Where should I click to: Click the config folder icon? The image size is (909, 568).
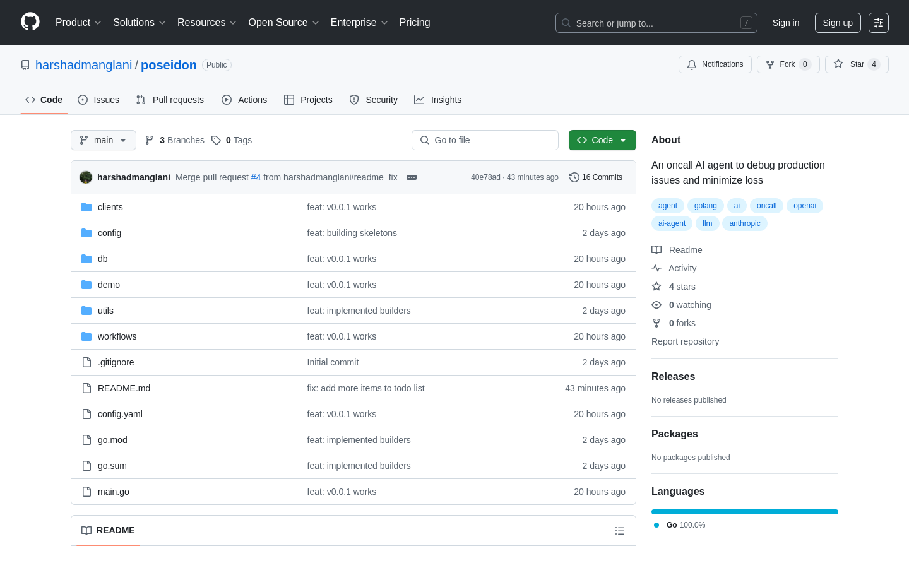point(86,233)
